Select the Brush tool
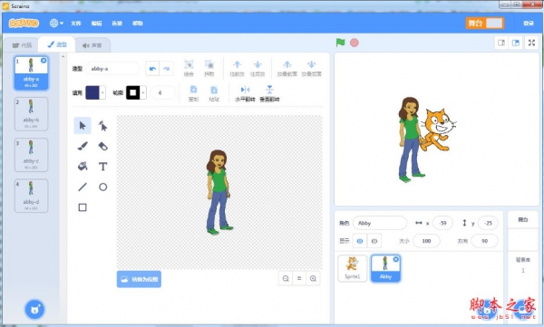544x327 pixels. 83,146
